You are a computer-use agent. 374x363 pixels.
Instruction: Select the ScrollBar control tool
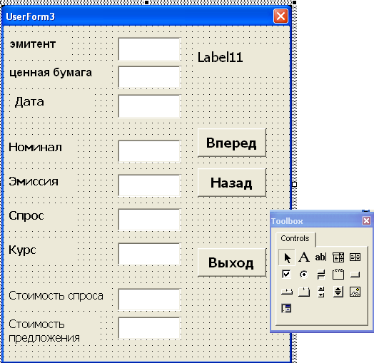click(321, 292)
